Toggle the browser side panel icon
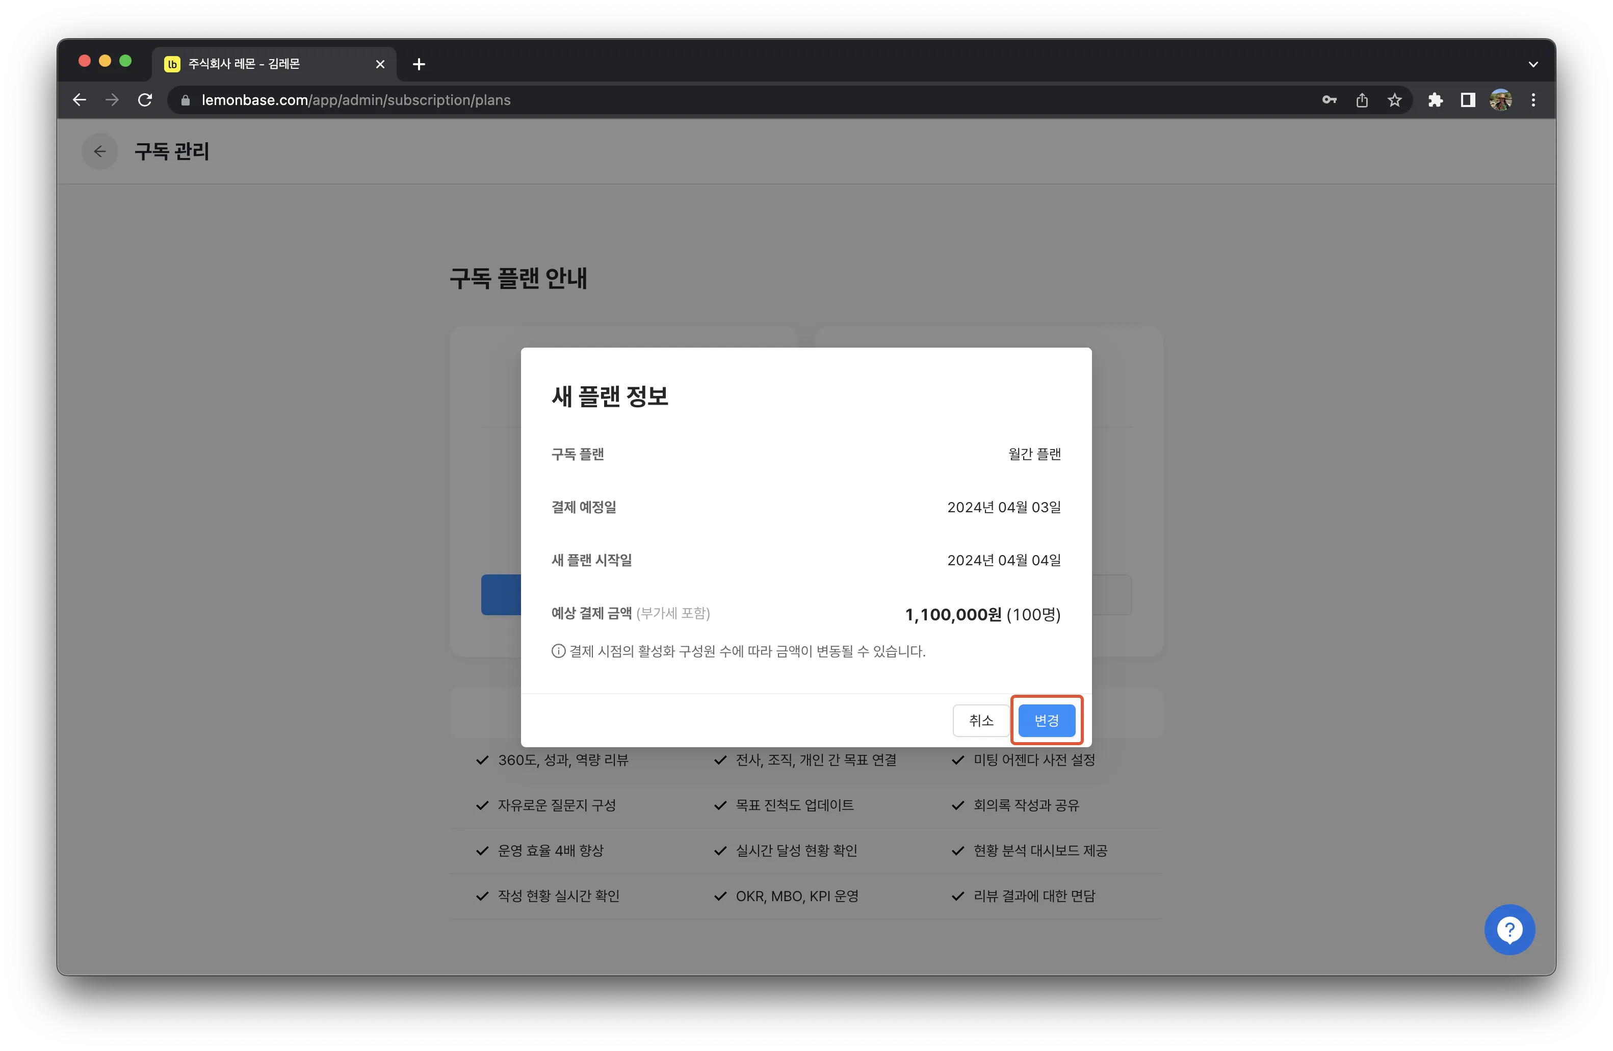Viewport: 1613px width, 1051px height. point(1467,100)
